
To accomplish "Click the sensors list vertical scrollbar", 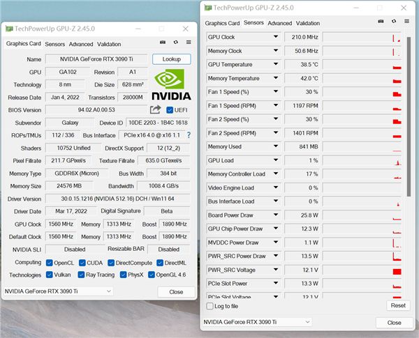I will point(409,116).
